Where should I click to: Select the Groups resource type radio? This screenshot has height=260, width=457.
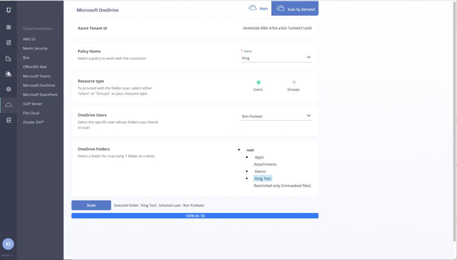point(294,83)
